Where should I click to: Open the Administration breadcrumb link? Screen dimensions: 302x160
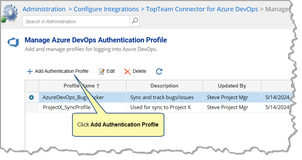[44, 9]
